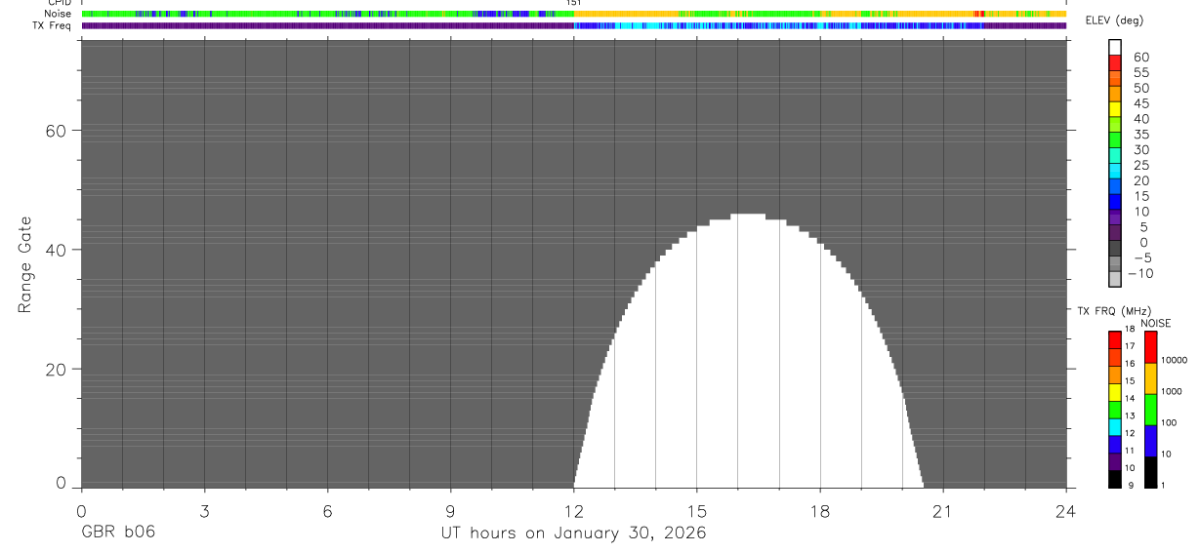Click the black bottom segment of NOISE bar
Screen dimensions: 1199x553
(x=1150, y=472)
